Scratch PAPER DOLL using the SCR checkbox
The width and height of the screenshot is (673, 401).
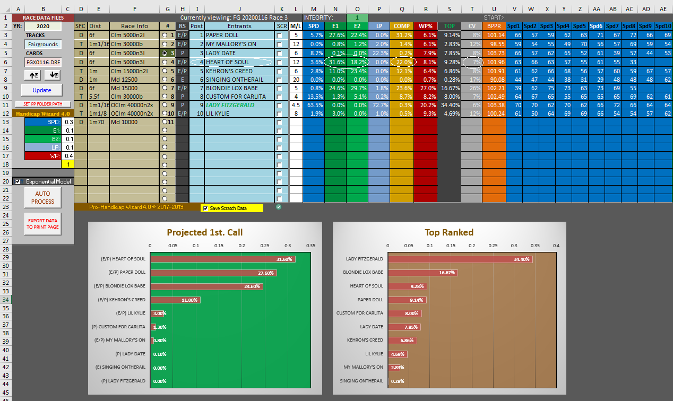coord(279,36)
